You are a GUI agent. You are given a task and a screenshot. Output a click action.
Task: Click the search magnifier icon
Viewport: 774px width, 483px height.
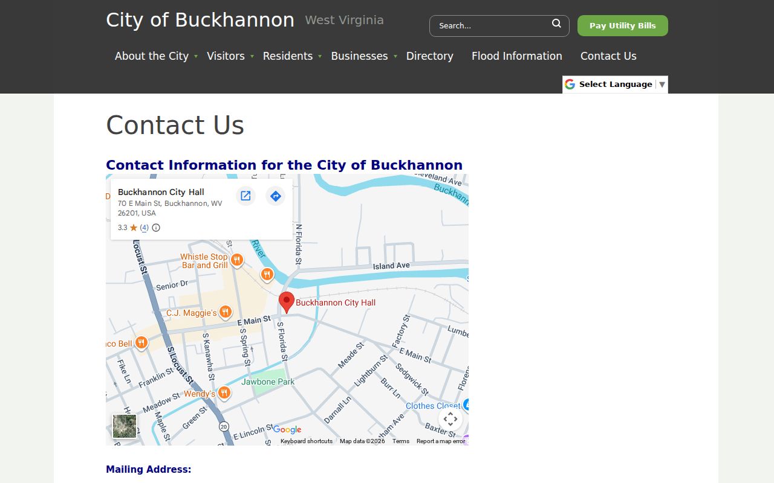pyautogui.click(x=556, y=24)
